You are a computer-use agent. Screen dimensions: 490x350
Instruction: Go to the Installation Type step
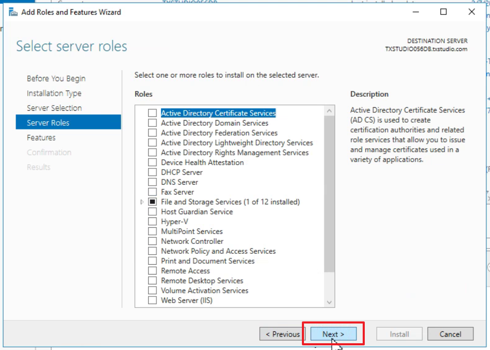point(54,93)
